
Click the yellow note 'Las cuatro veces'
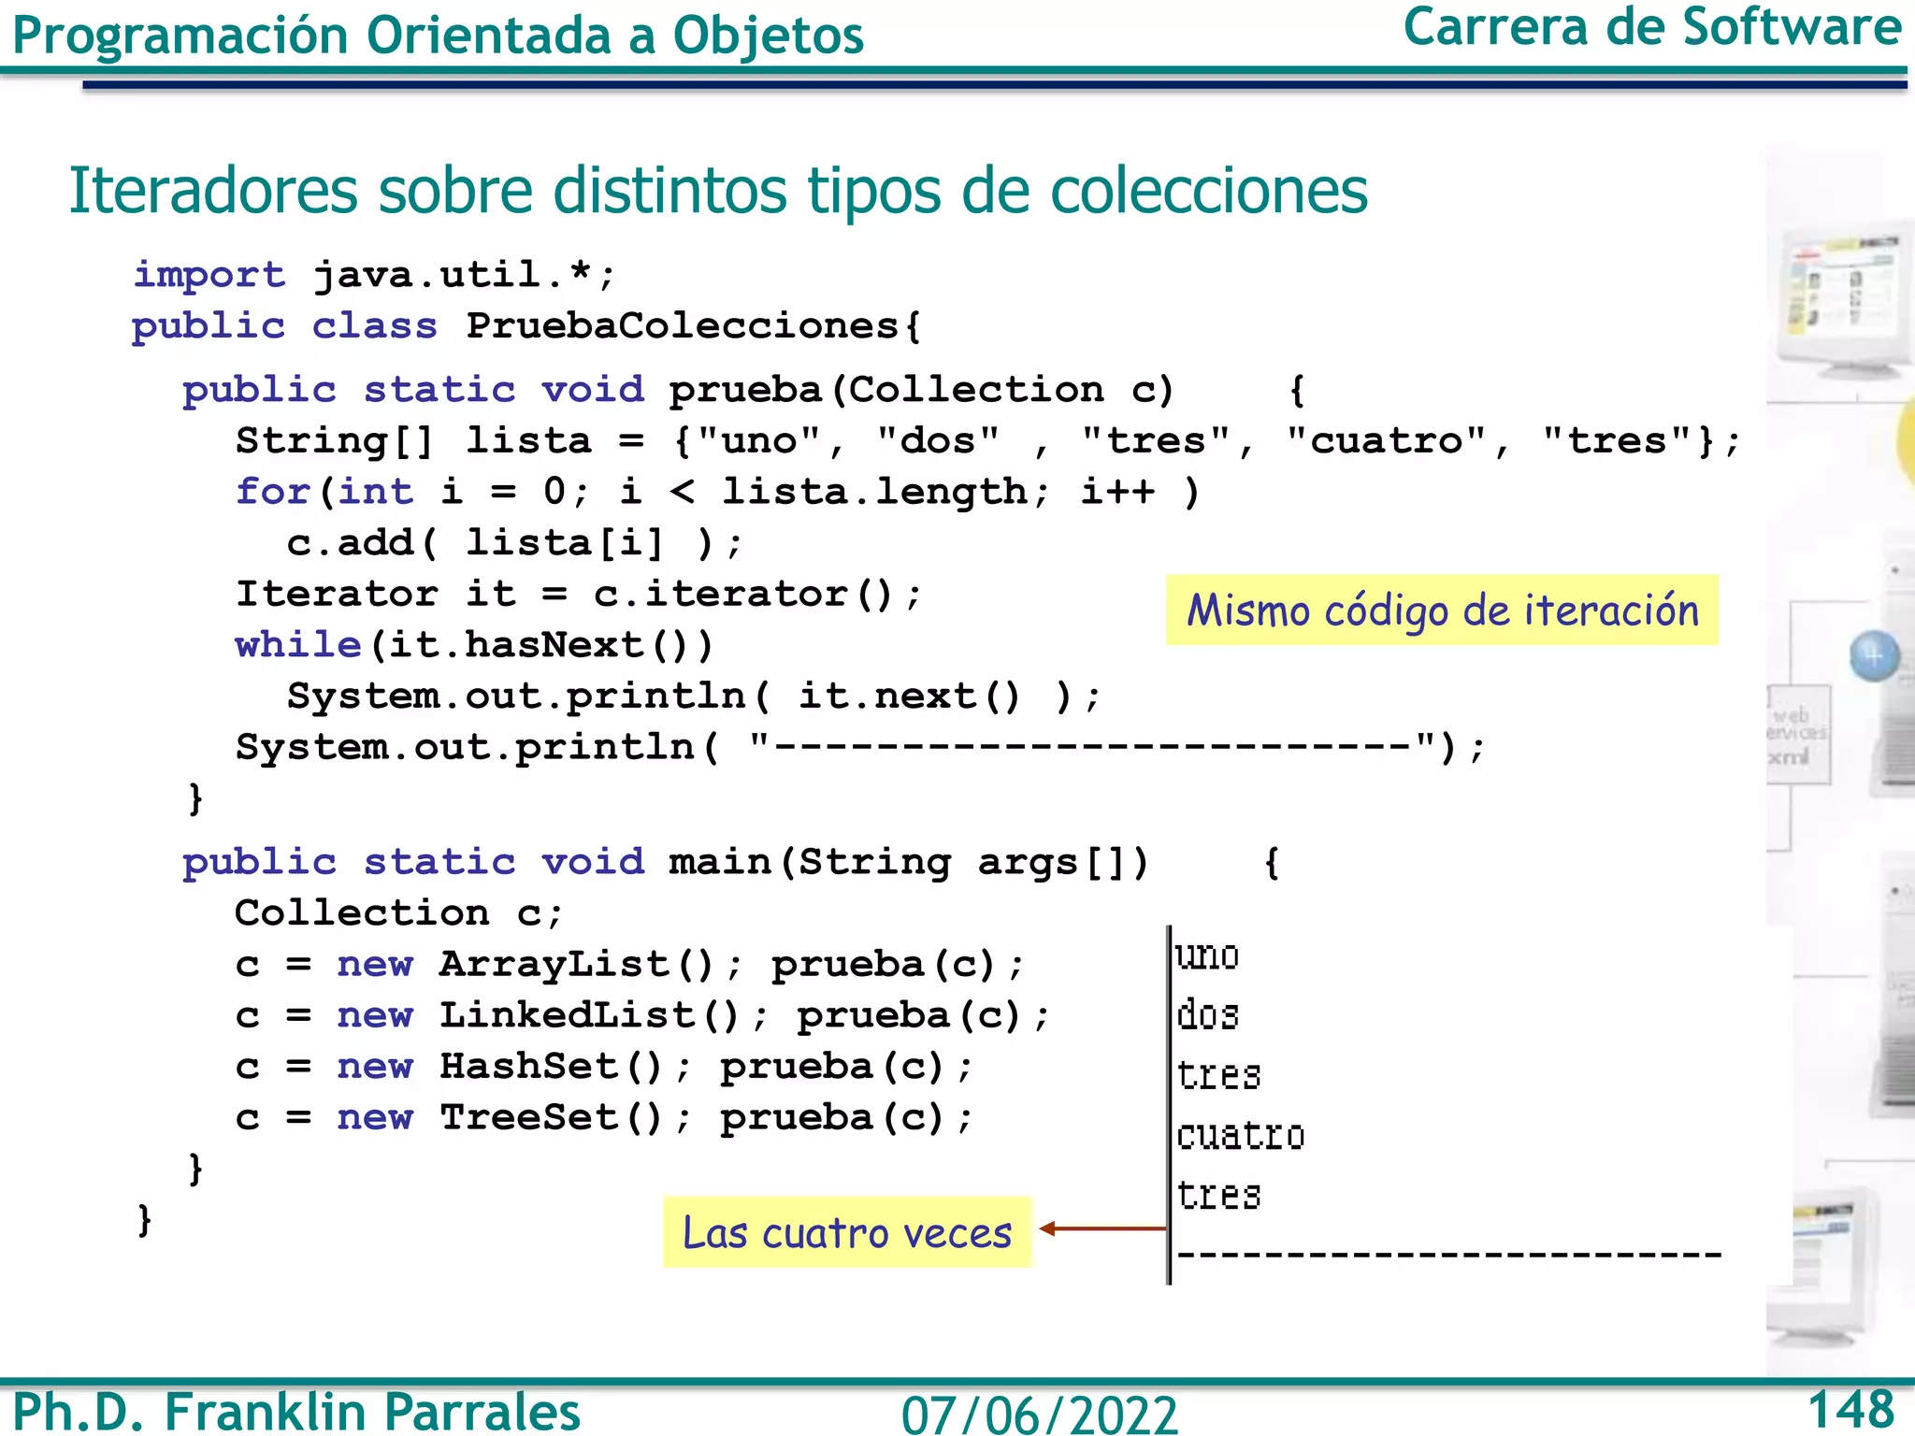[x=847, y=1232]
